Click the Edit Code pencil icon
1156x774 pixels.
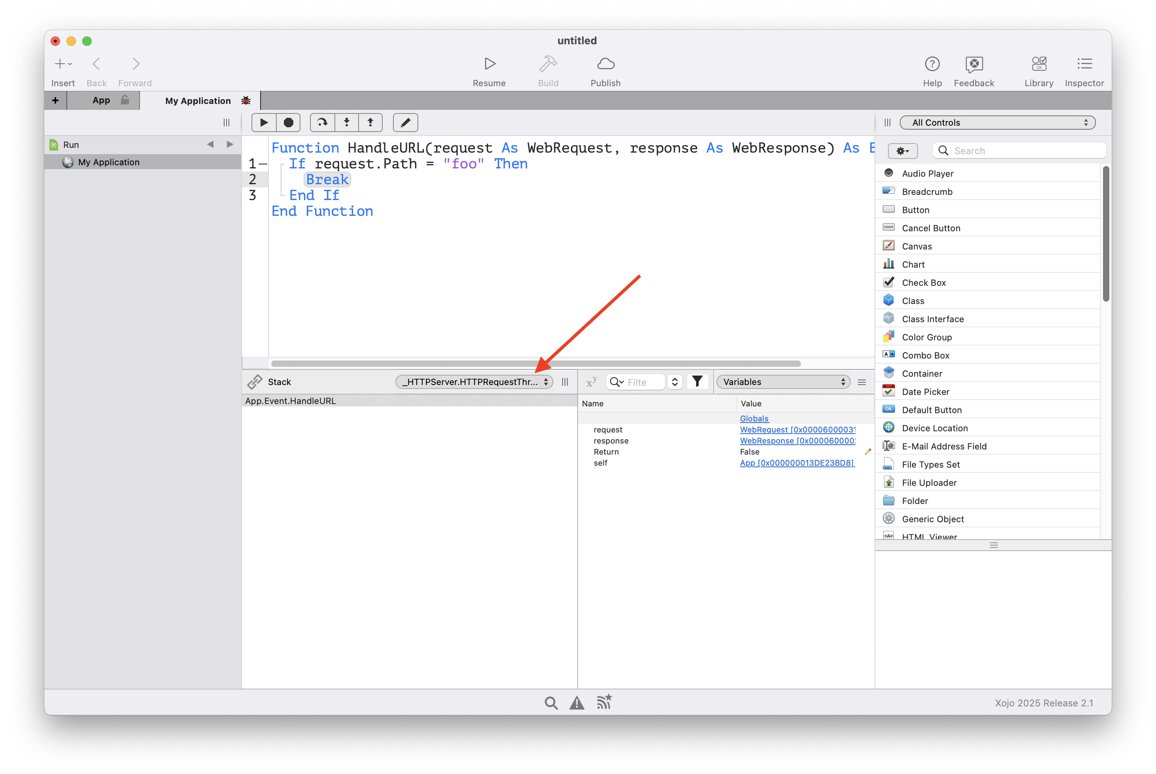point(405,123)
